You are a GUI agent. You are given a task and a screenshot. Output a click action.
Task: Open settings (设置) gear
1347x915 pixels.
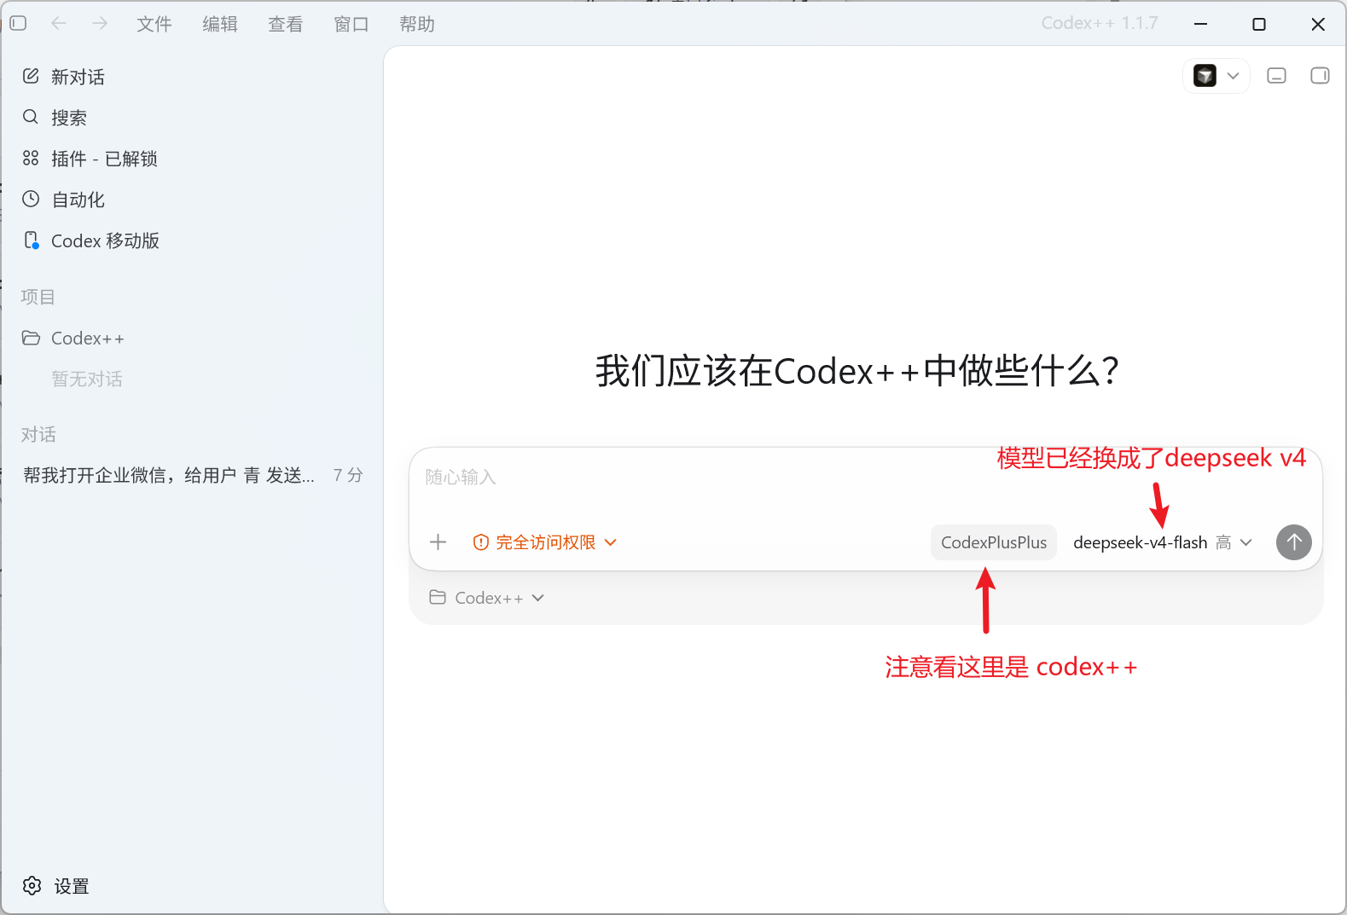tap(55, 886)
